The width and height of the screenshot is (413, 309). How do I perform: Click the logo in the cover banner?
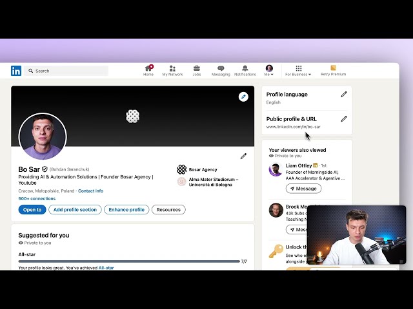click(133, 116)
